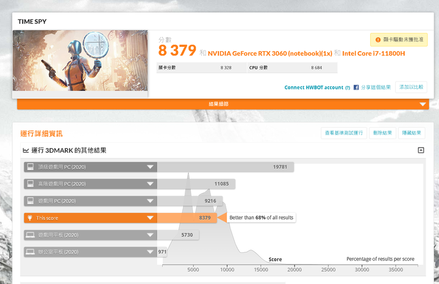
Task: Click desktop PC icon on 頂級遊戲用 PC row
Action: (30, 167)
